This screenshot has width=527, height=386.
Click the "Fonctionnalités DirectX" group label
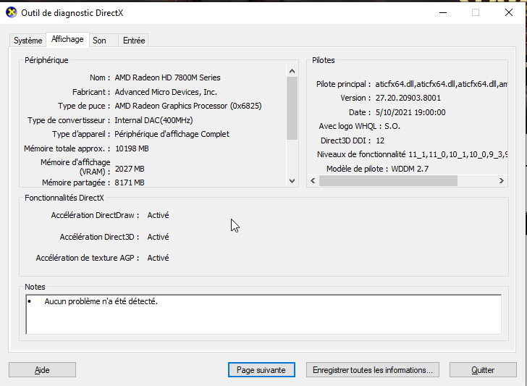[x=64, y=198]
